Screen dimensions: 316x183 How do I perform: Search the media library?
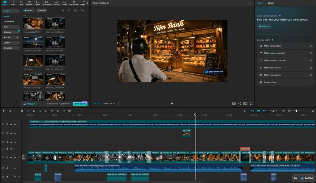[x=63, y=10]
